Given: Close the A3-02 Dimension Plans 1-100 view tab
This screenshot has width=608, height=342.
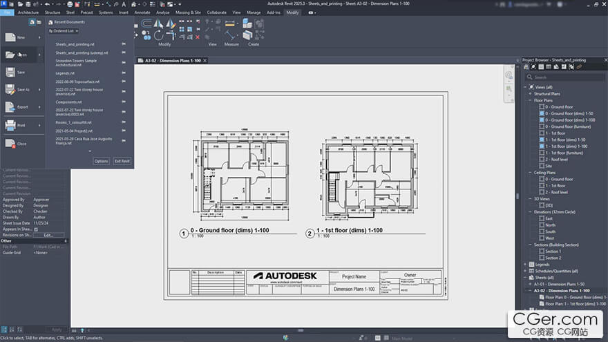Looking at the screenshot, I should coord(205,61).
